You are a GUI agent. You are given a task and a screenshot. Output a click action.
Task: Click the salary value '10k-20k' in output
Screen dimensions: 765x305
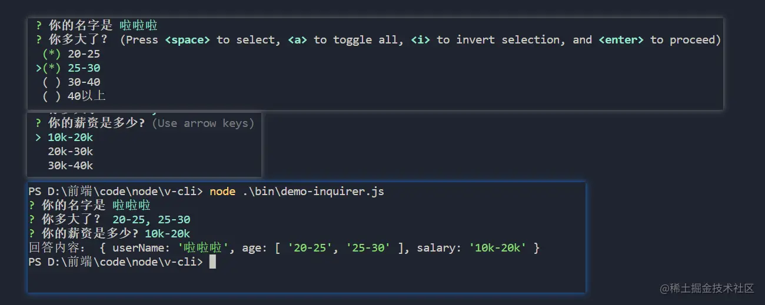(498, 247)
